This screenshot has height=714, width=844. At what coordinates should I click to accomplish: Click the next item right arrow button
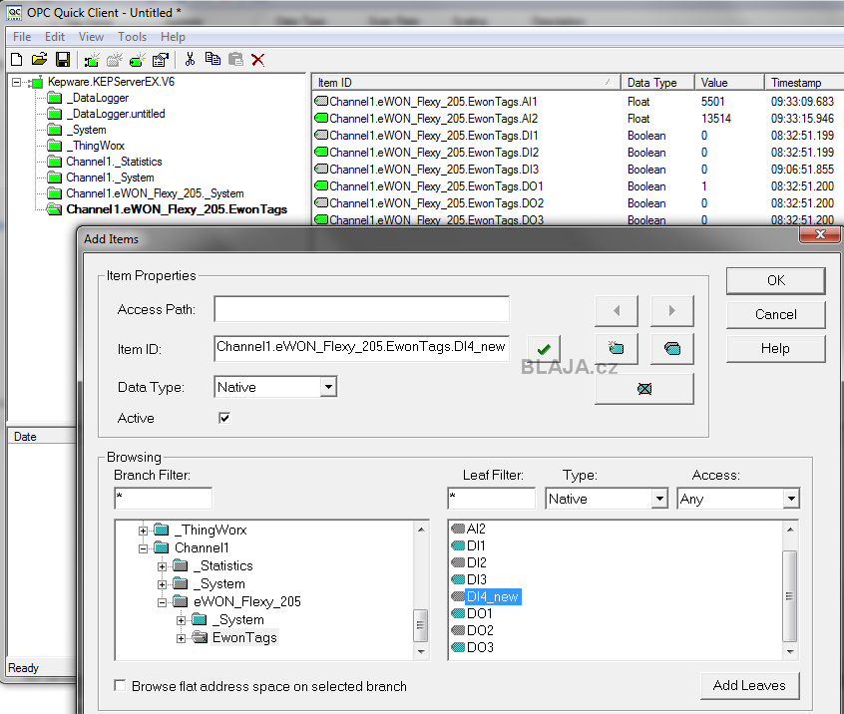671,310
